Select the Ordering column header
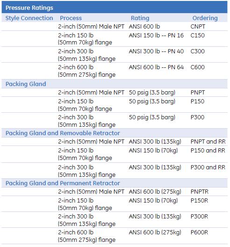The height and width of the screenshot is (247, 230). [205, 18]
